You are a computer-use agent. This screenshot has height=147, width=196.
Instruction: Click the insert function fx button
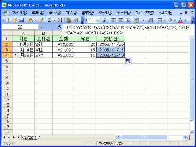point(60,27)
